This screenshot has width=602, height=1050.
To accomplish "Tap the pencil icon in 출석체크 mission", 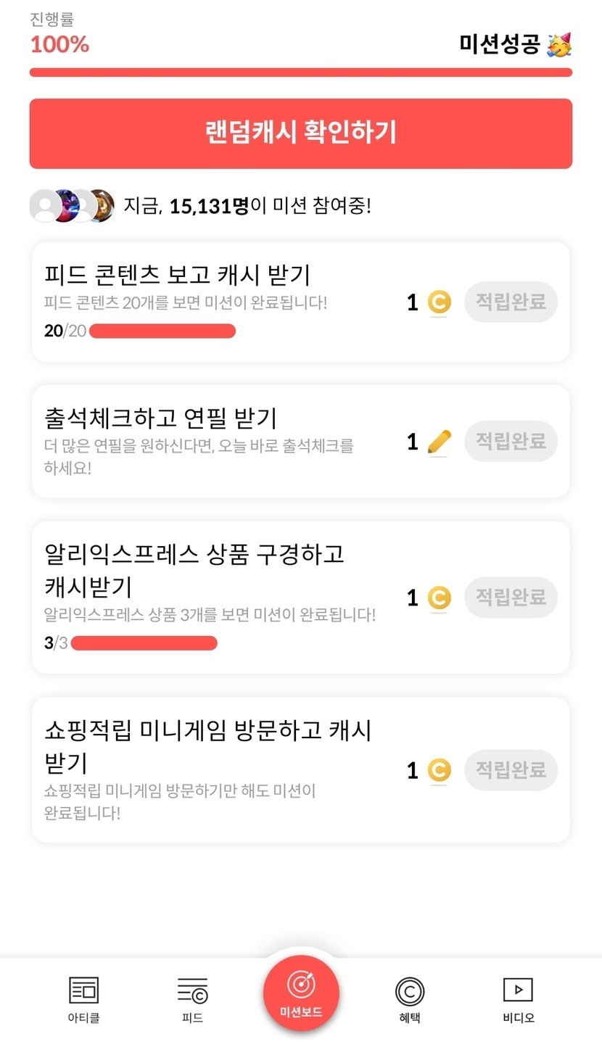I will click(x=439, y=442).
